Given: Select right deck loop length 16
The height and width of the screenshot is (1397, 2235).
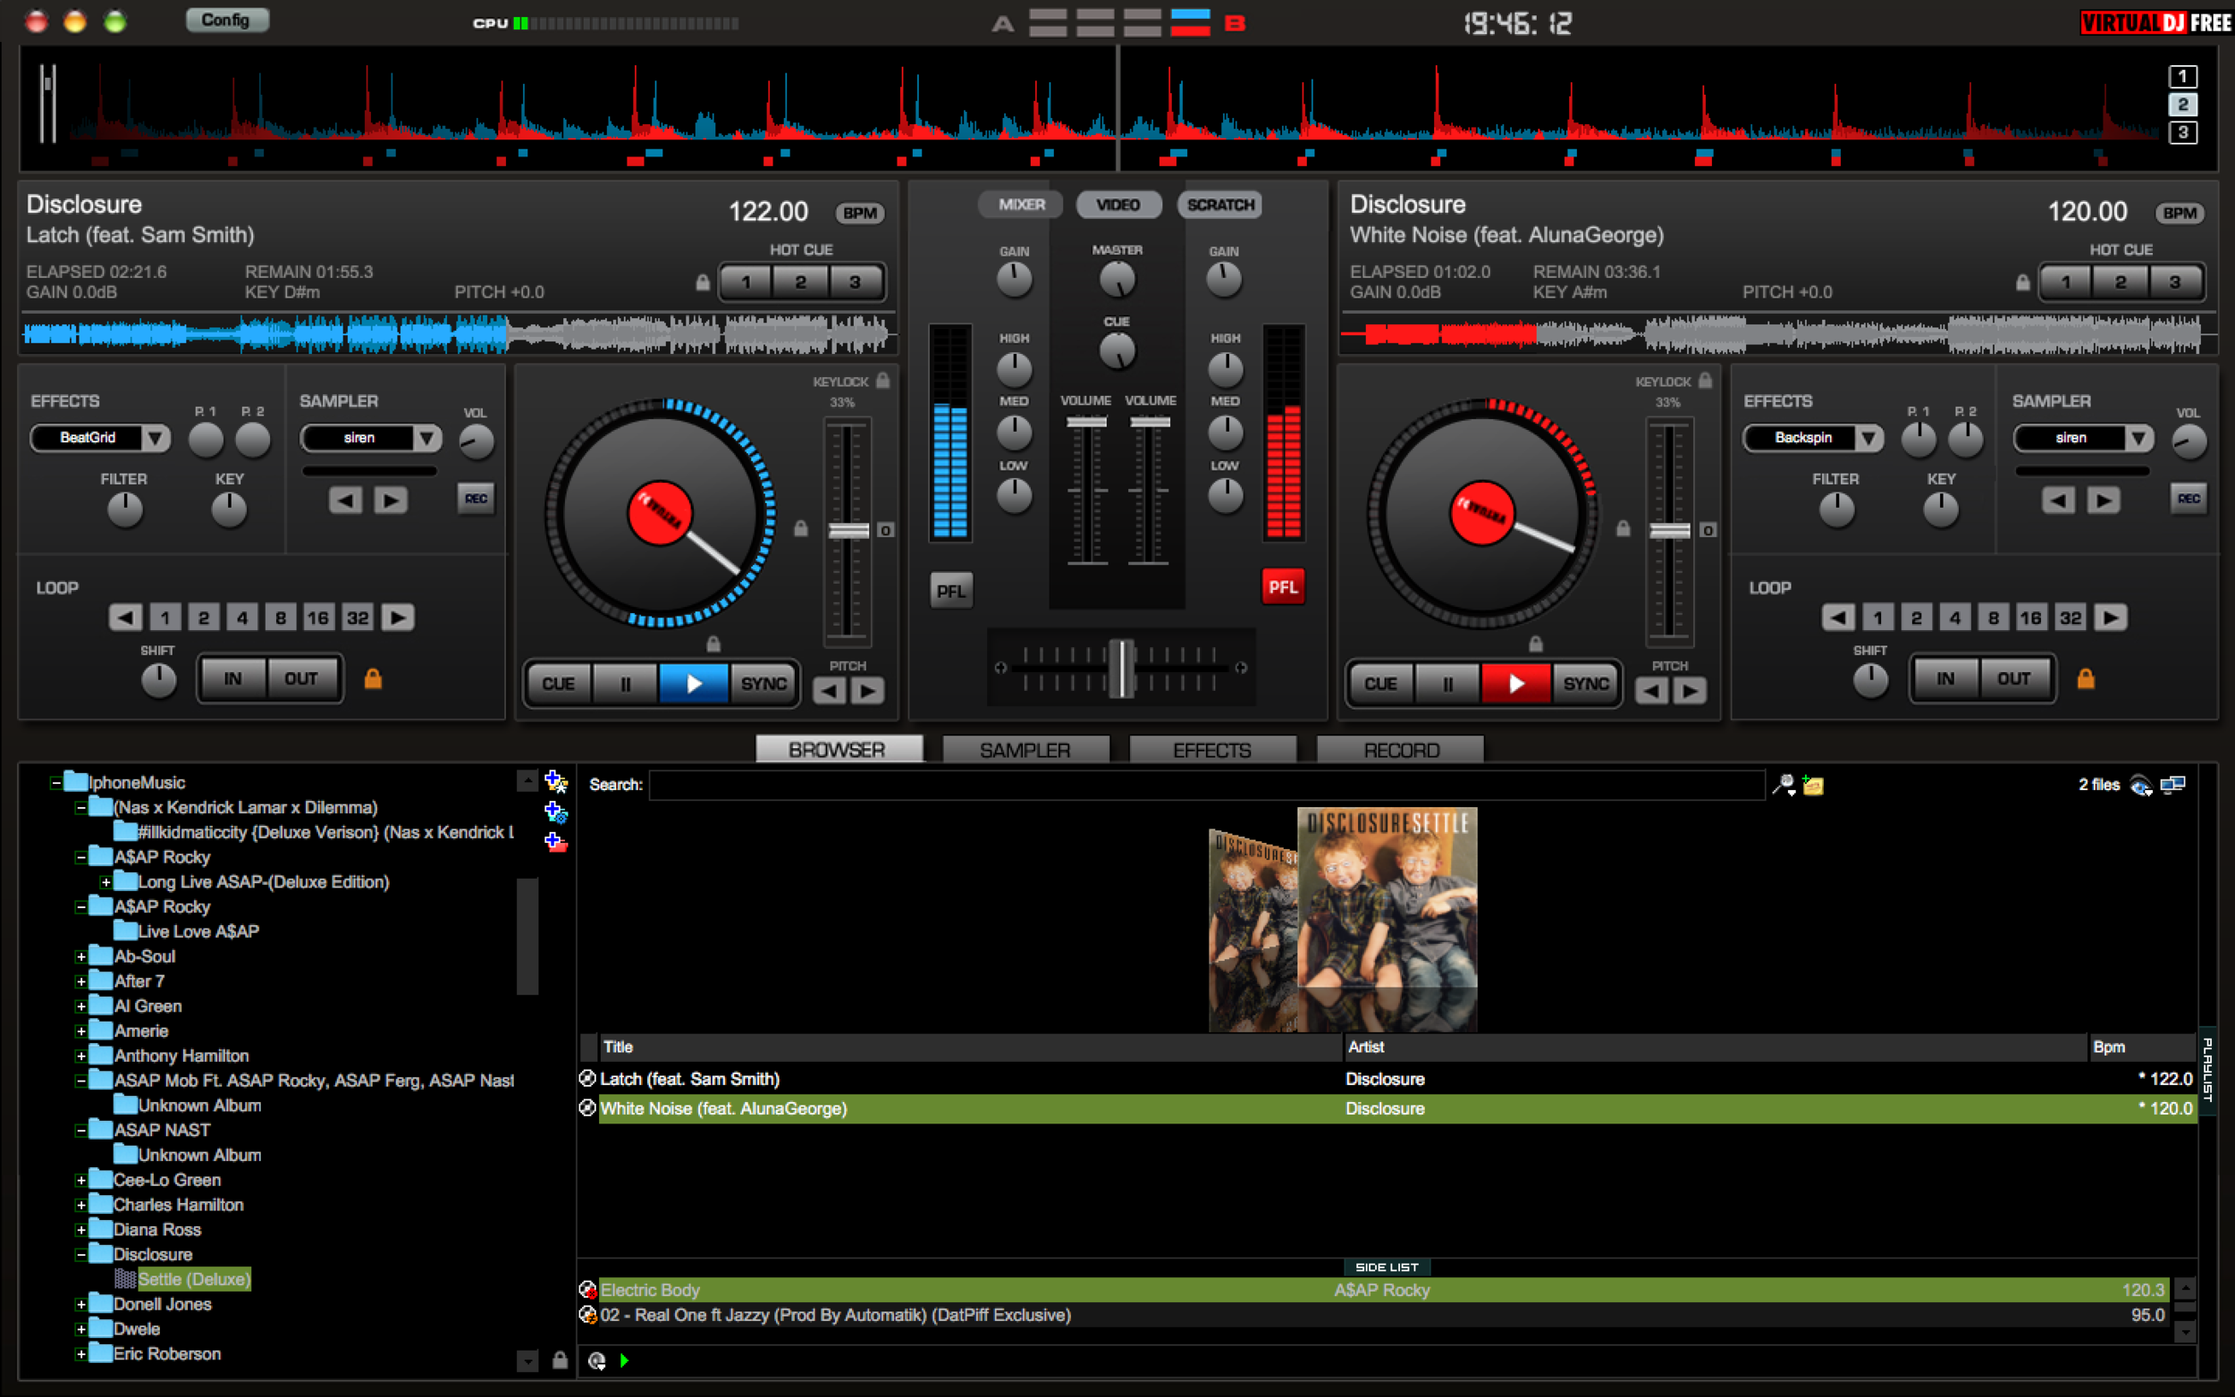Looking at the screenshot, I should click(2031, 618).
